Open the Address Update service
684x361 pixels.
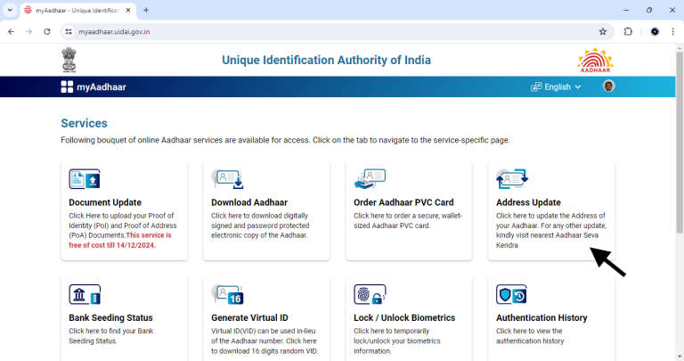(551, 211)
